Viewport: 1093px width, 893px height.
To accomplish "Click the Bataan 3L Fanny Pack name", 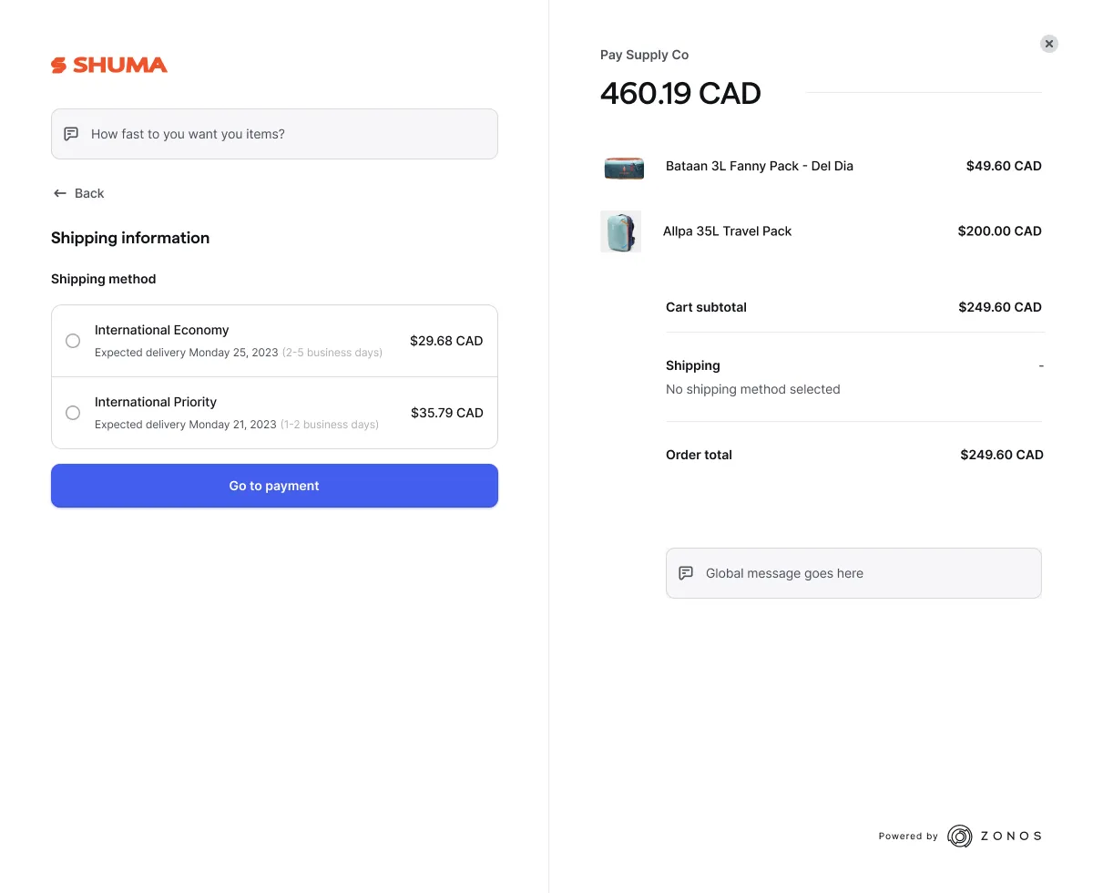I will pyautogui.click(x=759, y=166).
